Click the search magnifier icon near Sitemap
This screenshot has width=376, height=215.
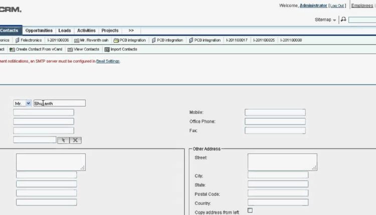coord(343,19)
